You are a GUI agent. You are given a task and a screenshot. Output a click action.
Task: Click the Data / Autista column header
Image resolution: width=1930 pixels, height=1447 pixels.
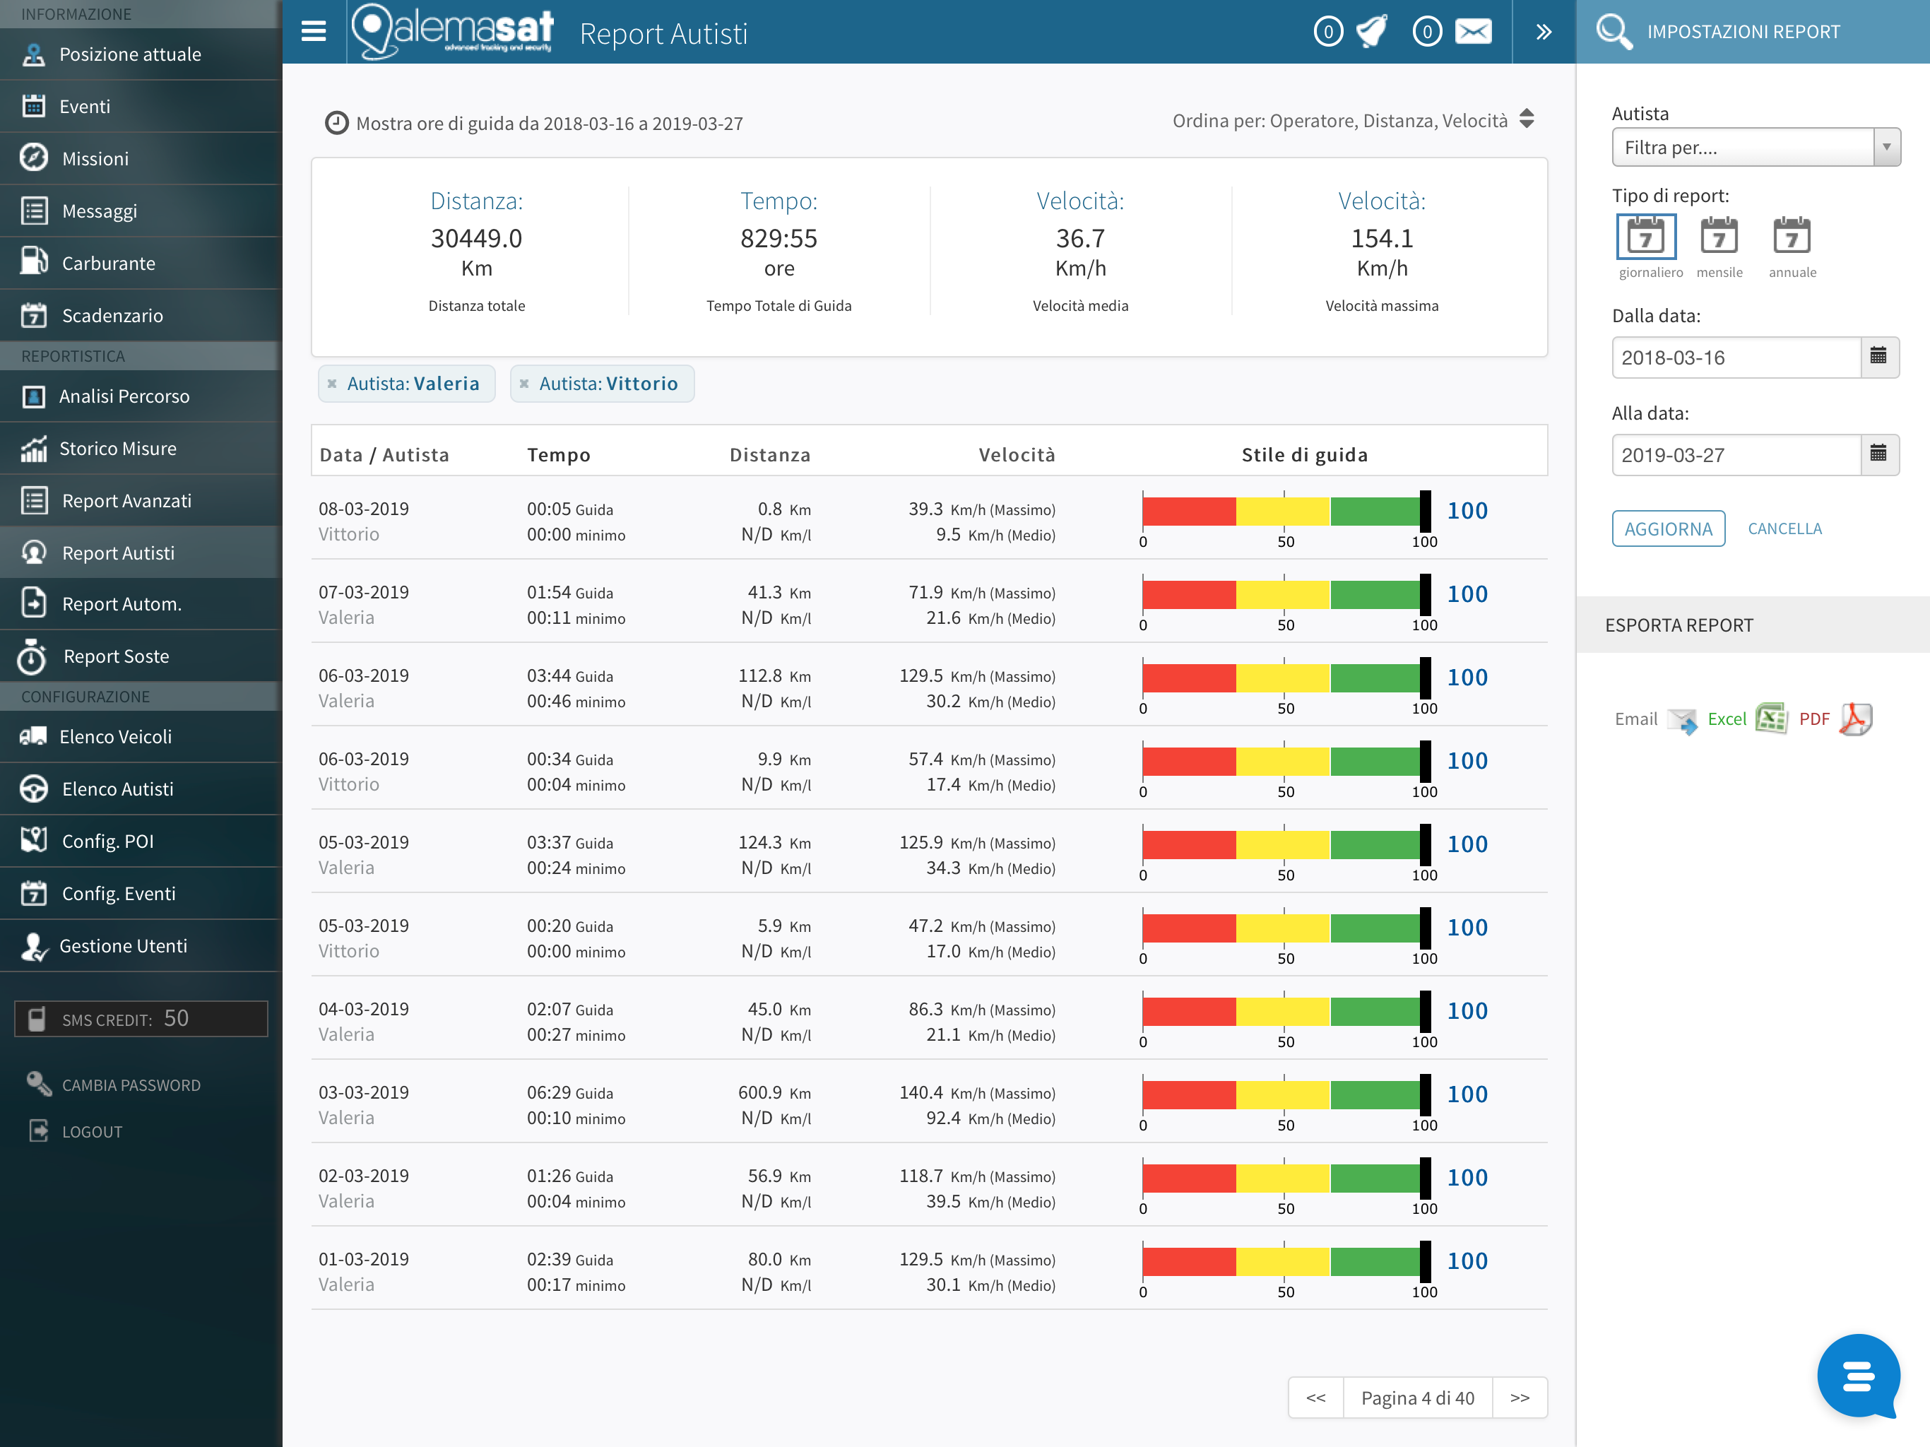pyautogui.click(x=385, y=455)
